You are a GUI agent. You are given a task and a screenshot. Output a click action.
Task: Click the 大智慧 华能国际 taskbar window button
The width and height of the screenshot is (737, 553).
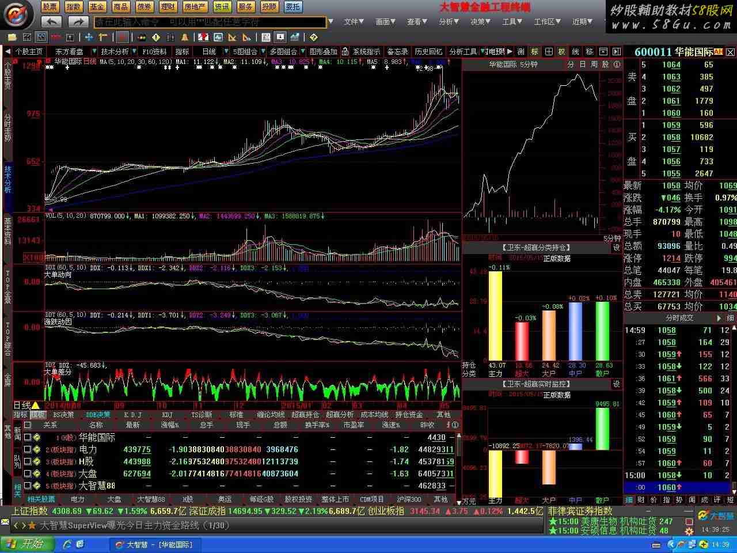pos(155,544)
